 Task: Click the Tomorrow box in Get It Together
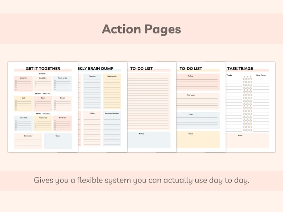[28, 141]
